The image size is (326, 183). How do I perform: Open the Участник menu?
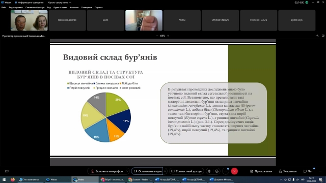[x=74, y=8]
